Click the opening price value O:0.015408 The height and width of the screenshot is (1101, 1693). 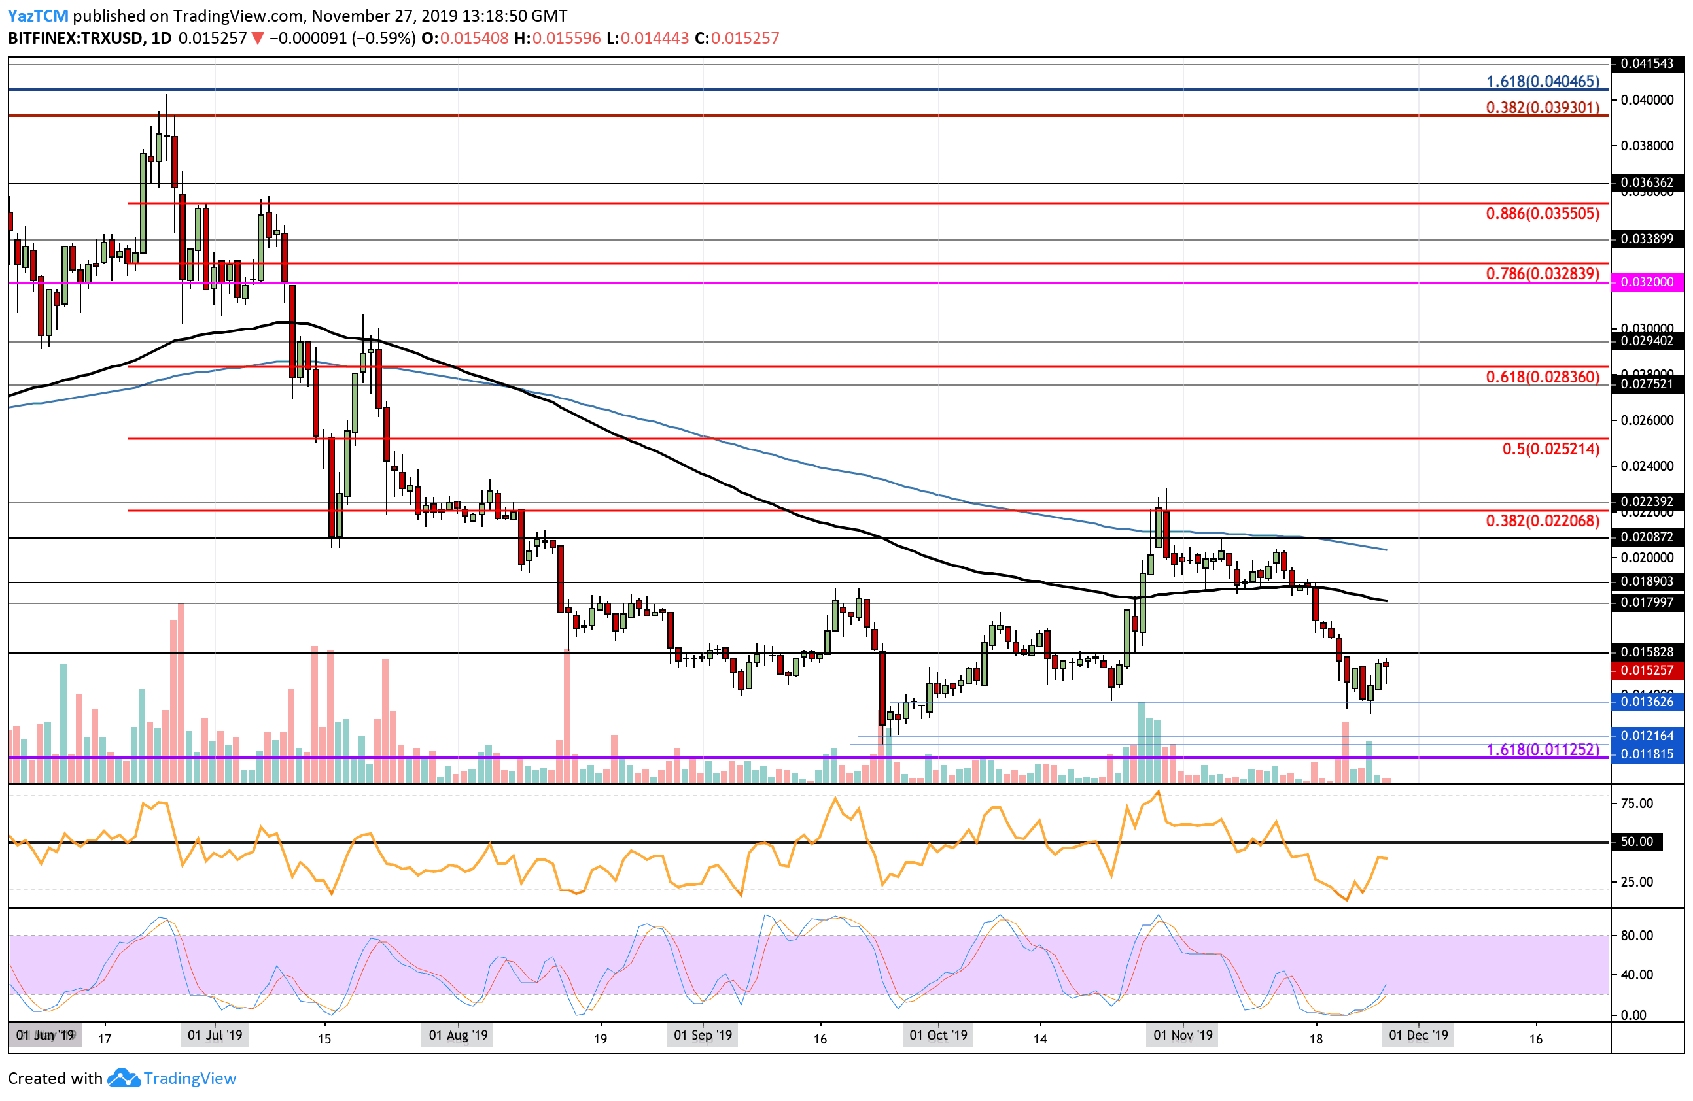click(465, 39)
